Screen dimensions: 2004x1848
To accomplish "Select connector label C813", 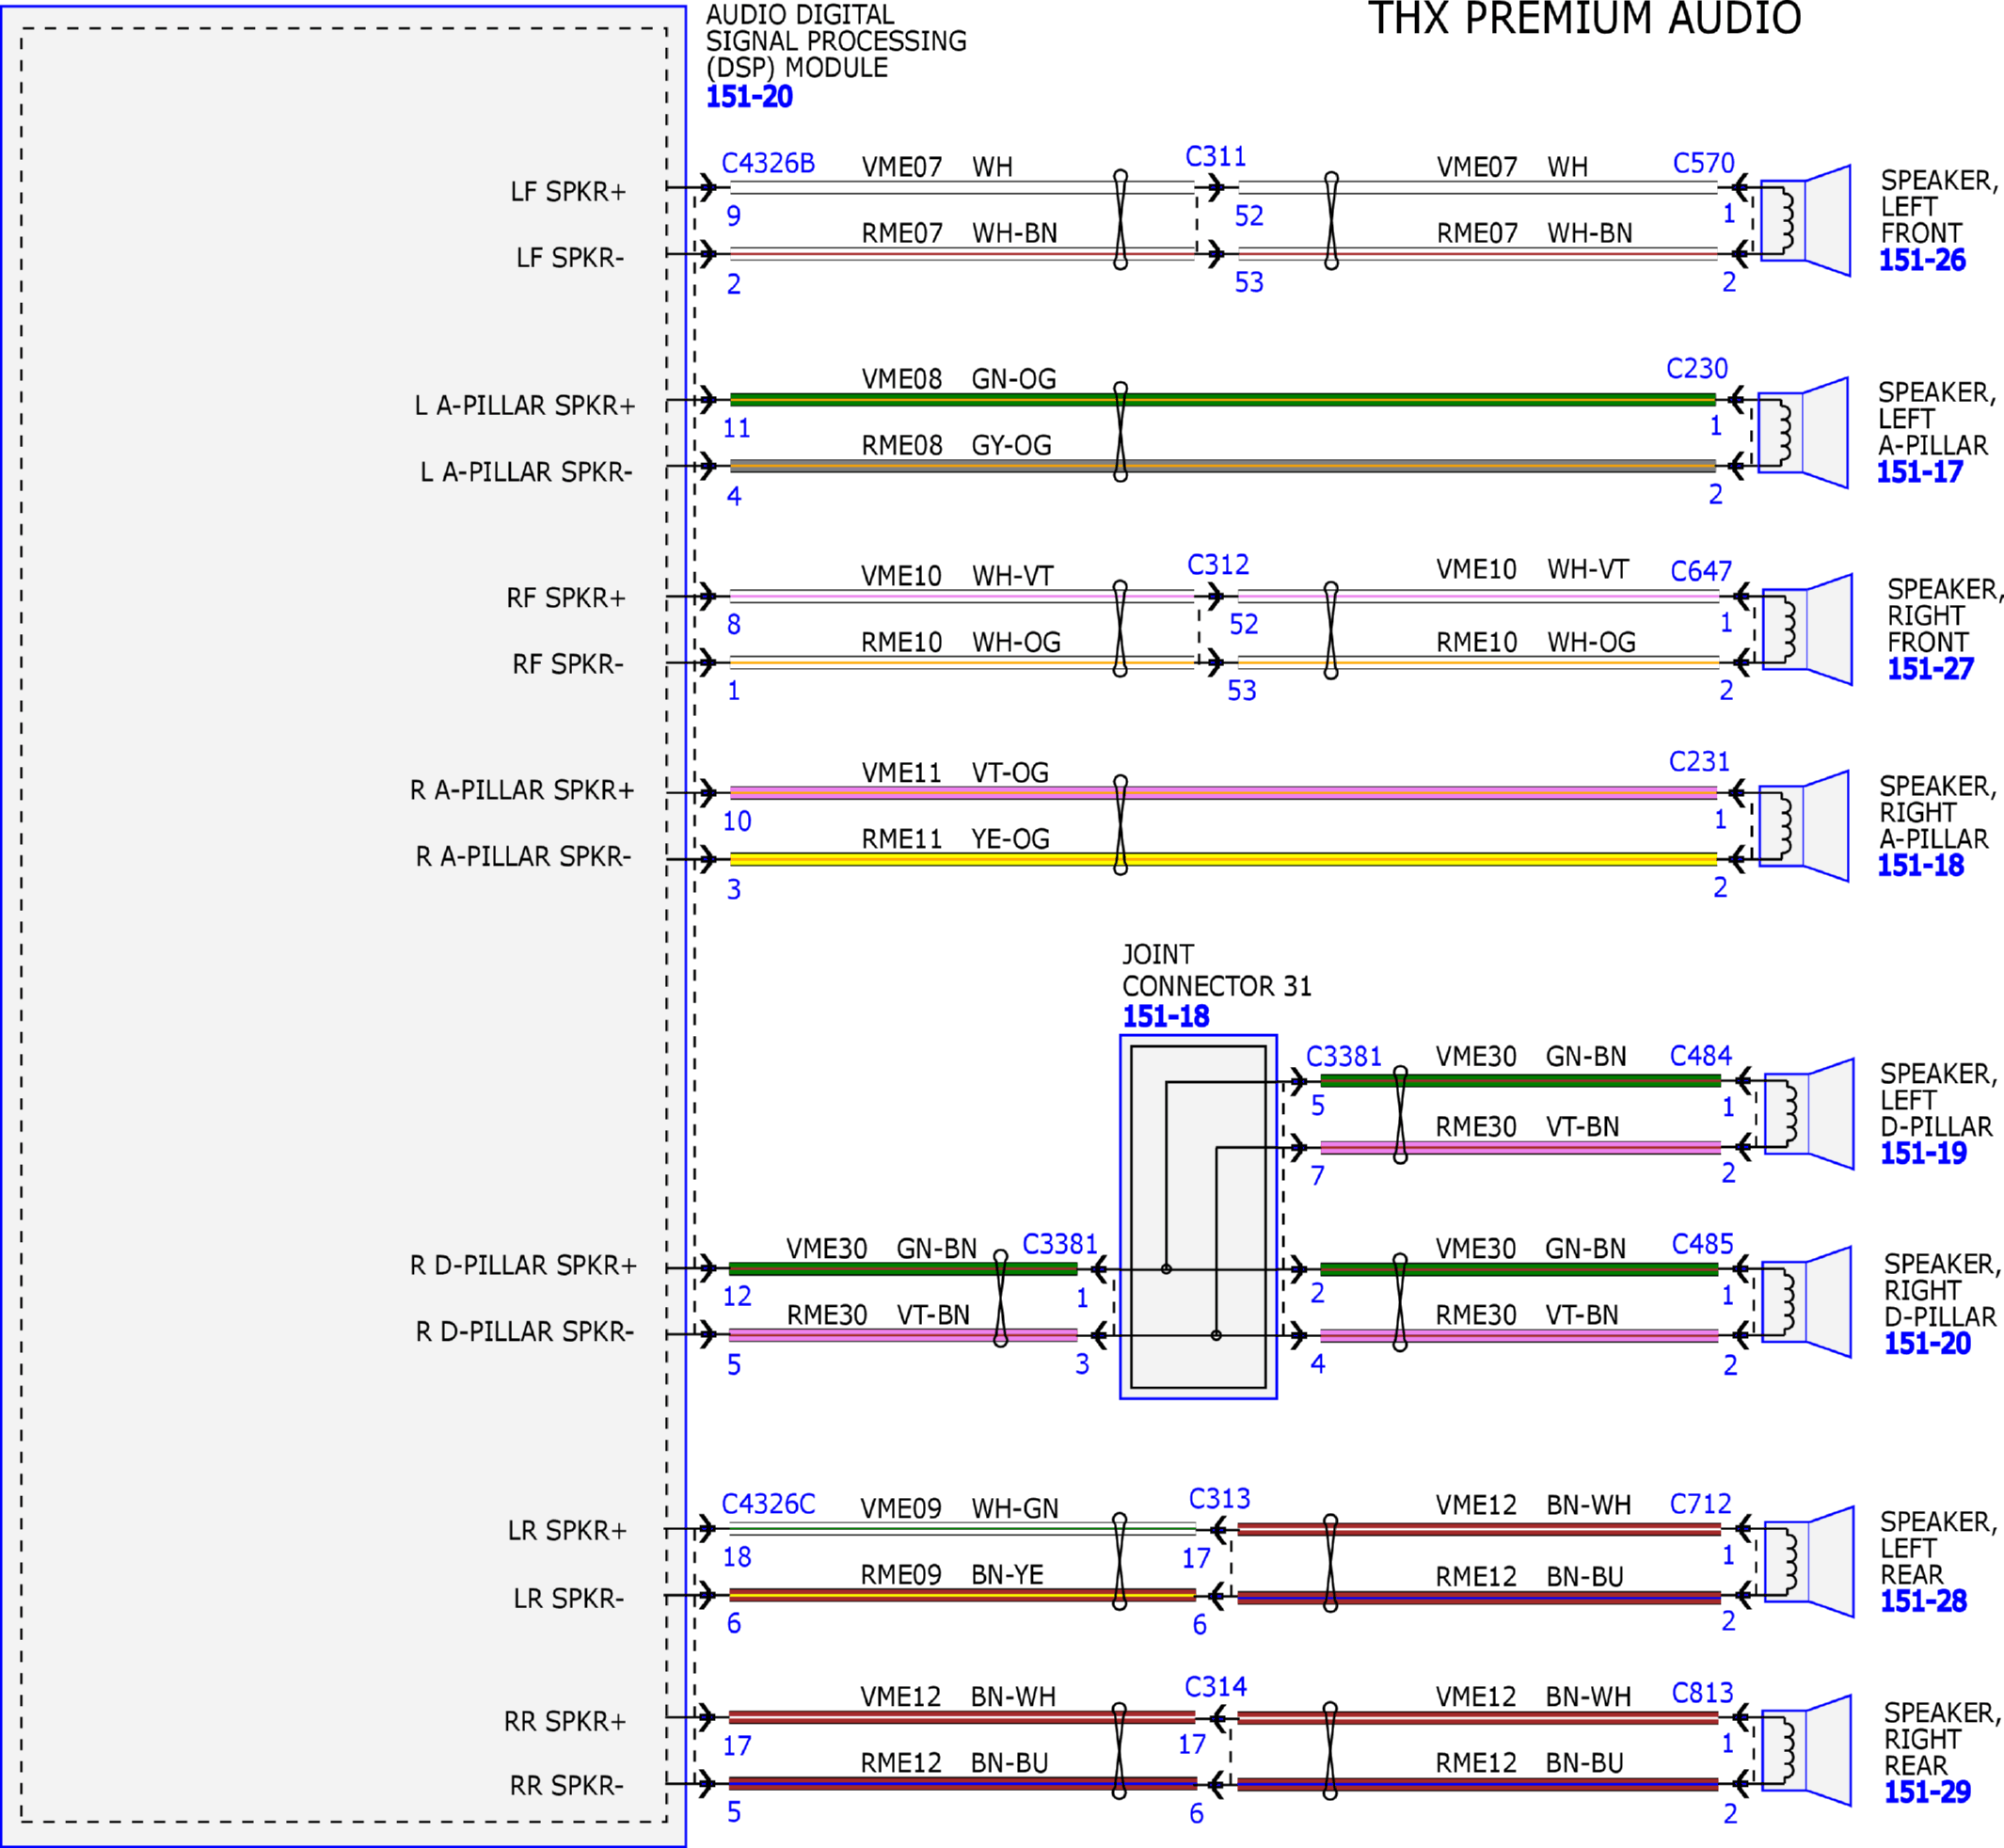I will pos(1702,1693).
